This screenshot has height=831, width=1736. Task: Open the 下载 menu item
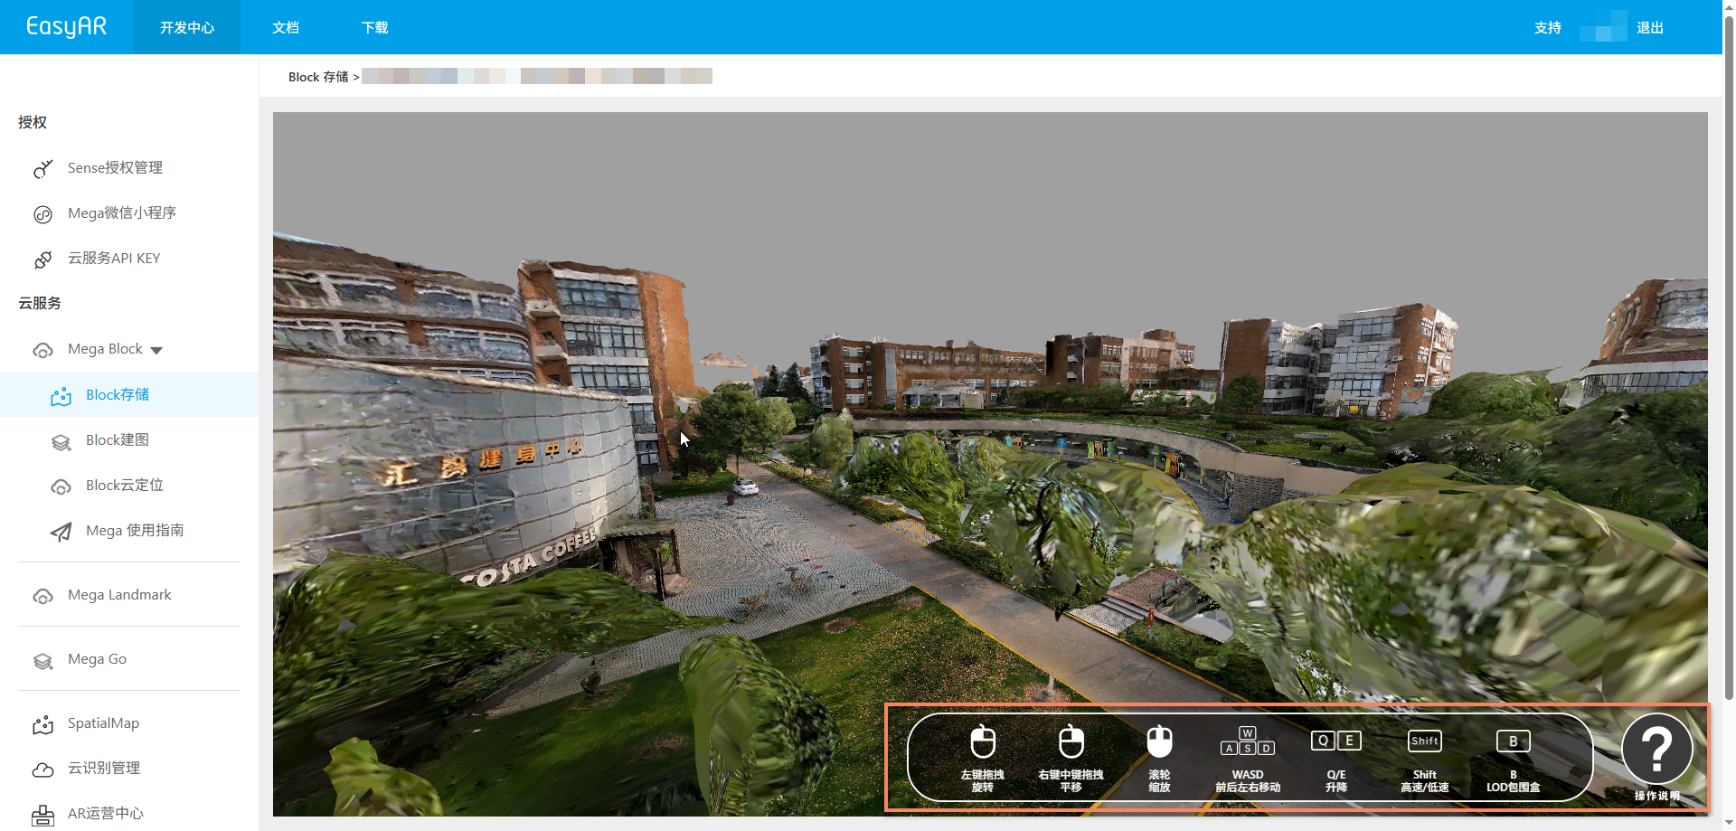(374, 27)
